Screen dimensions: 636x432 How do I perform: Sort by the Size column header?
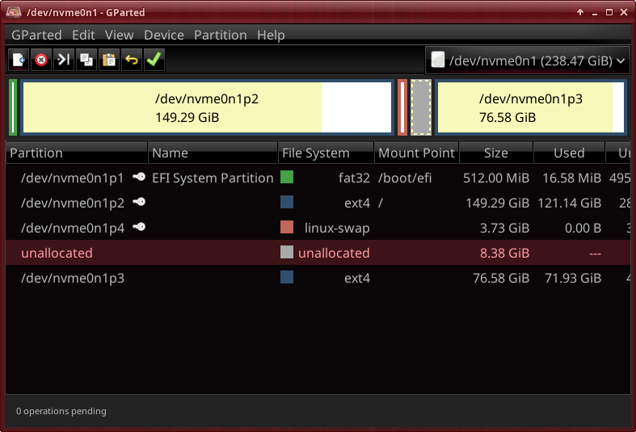[x=495, y=153]
